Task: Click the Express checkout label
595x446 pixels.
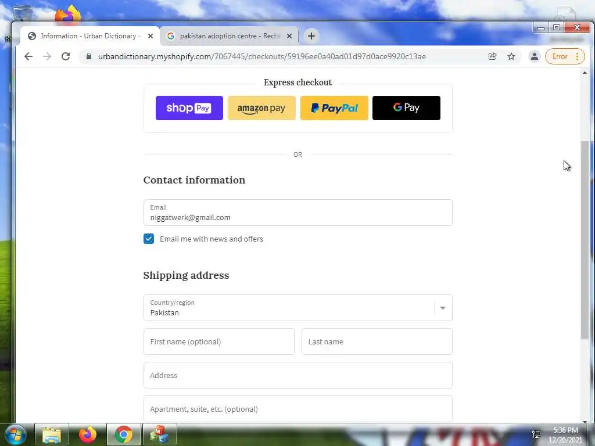Action: tap(298, 82)
